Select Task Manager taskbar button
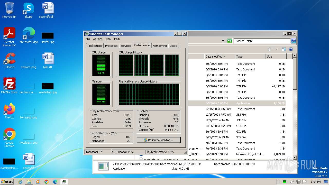The height and width of the screenshot is (185, 329). point(64,182)
